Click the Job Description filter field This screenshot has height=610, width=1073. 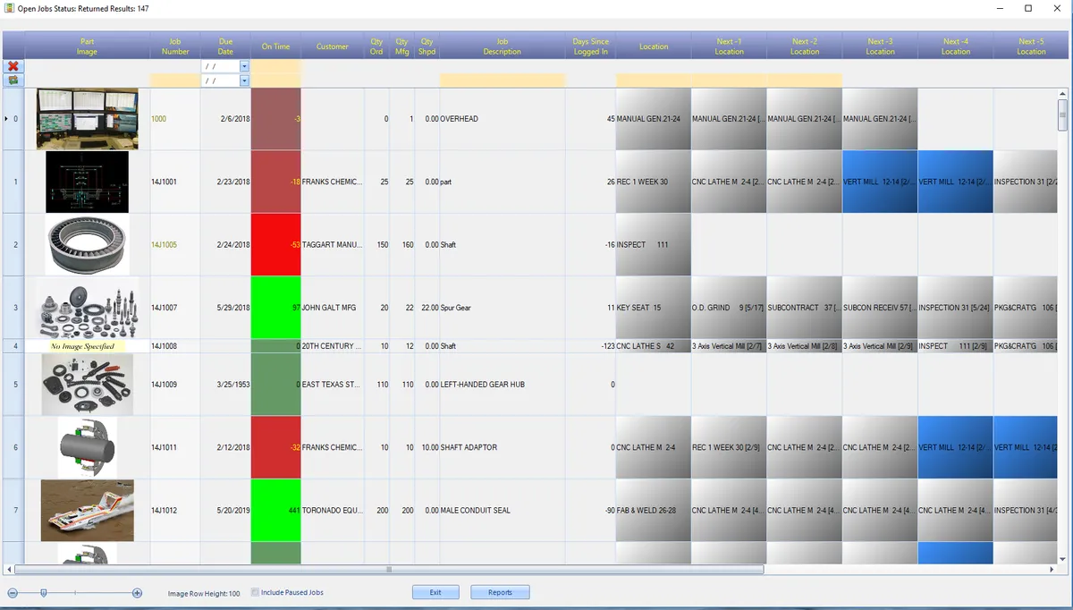pyautogui.click(x=503, y=80)
